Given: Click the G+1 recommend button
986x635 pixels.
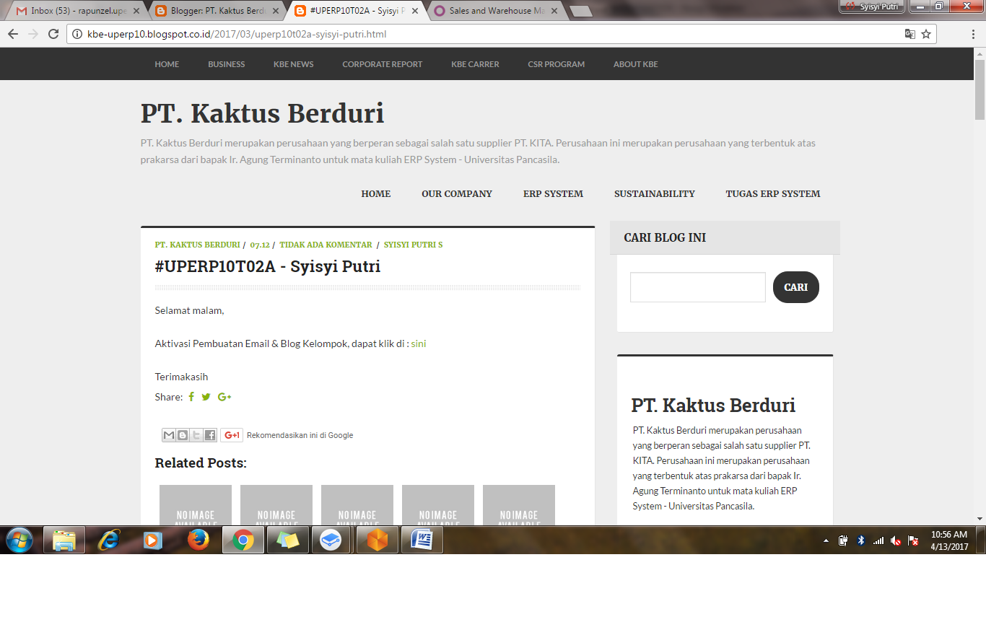Looking at the screenshot, I should tap(232, 435).
